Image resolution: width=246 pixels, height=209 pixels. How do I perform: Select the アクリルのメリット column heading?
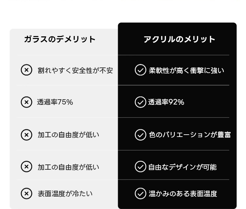pyautogui.click(x=179, y=39)
